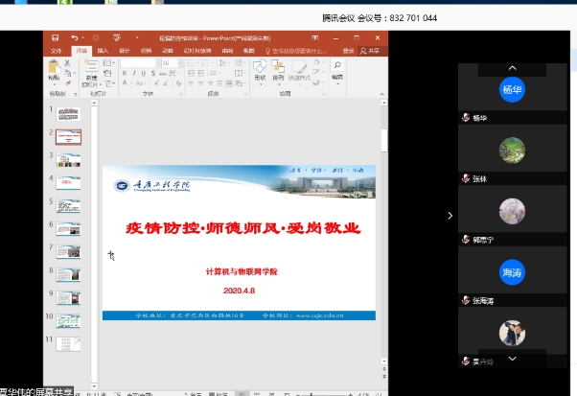The image size is (577, 396).
Task: Switch to the 插入 (Insert) ribbon tab
Action: click(x=102, y=50)
